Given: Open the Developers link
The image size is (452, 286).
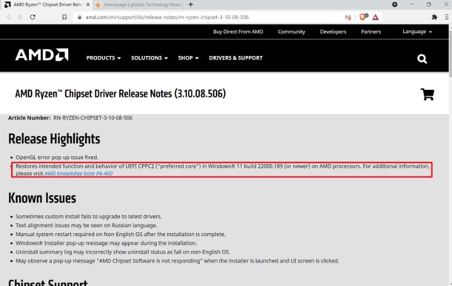Looking at the screenshot, I should click(x=333, y=32).
